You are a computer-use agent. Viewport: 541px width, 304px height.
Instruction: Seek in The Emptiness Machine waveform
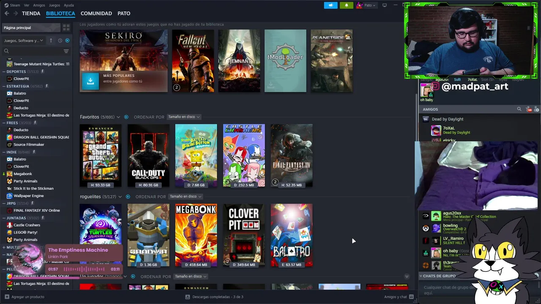[x=85, y=269]
